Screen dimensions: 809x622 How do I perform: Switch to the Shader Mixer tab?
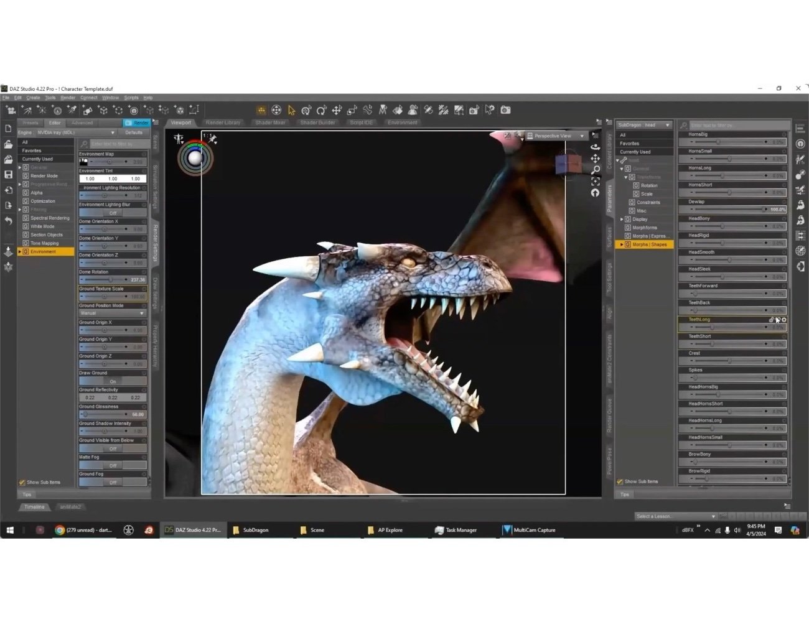(x=270, y=123)
